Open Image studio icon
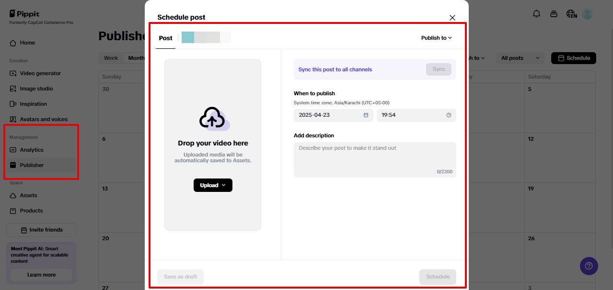 click(x=13, y=89)
